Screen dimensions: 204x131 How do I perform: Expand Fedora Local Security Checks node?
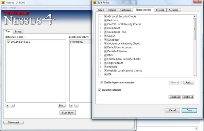(x=101, y=59)
